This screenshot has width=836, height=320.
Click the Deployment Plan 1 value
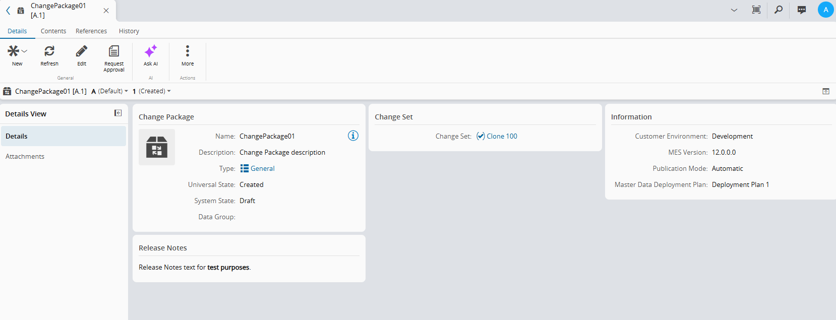740,184
